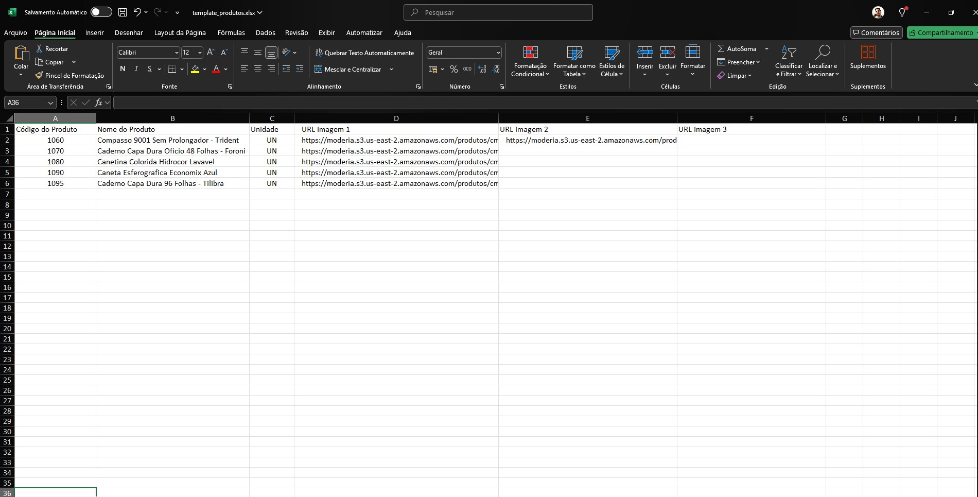This screenshot has width=978, height=497.
Task: Open Conditional Formatting icon
Action: click(x=530, y=53)
